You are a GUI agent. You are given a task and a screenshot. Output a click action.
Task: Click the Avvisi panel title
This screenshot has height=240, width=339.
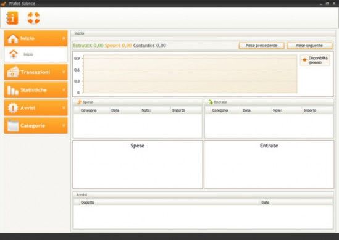pyautogui.click(x=82, y=195)
